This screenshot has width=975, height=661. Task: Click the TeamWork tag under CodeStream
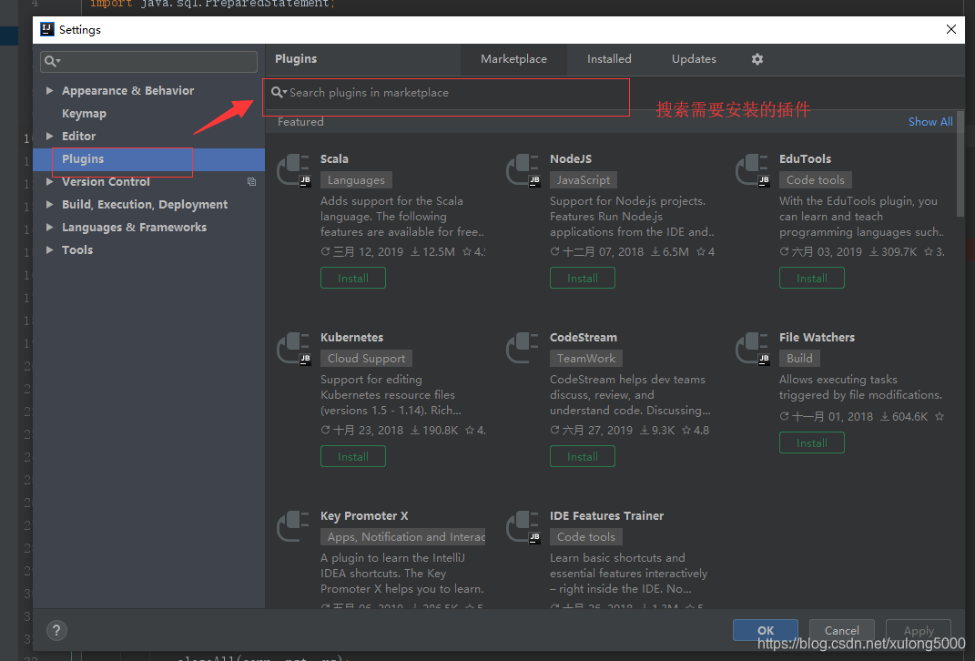[x=585, y=359]
